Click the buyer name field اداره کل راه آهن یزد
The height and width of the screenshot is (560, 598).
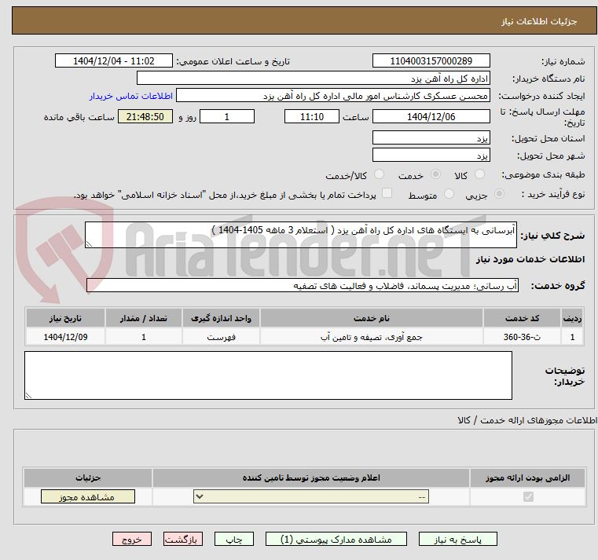point(313,78)
